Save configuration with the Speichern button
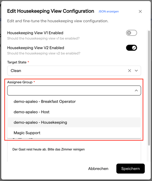The height and width of the screenshot is (181, 152). point(130,169)
